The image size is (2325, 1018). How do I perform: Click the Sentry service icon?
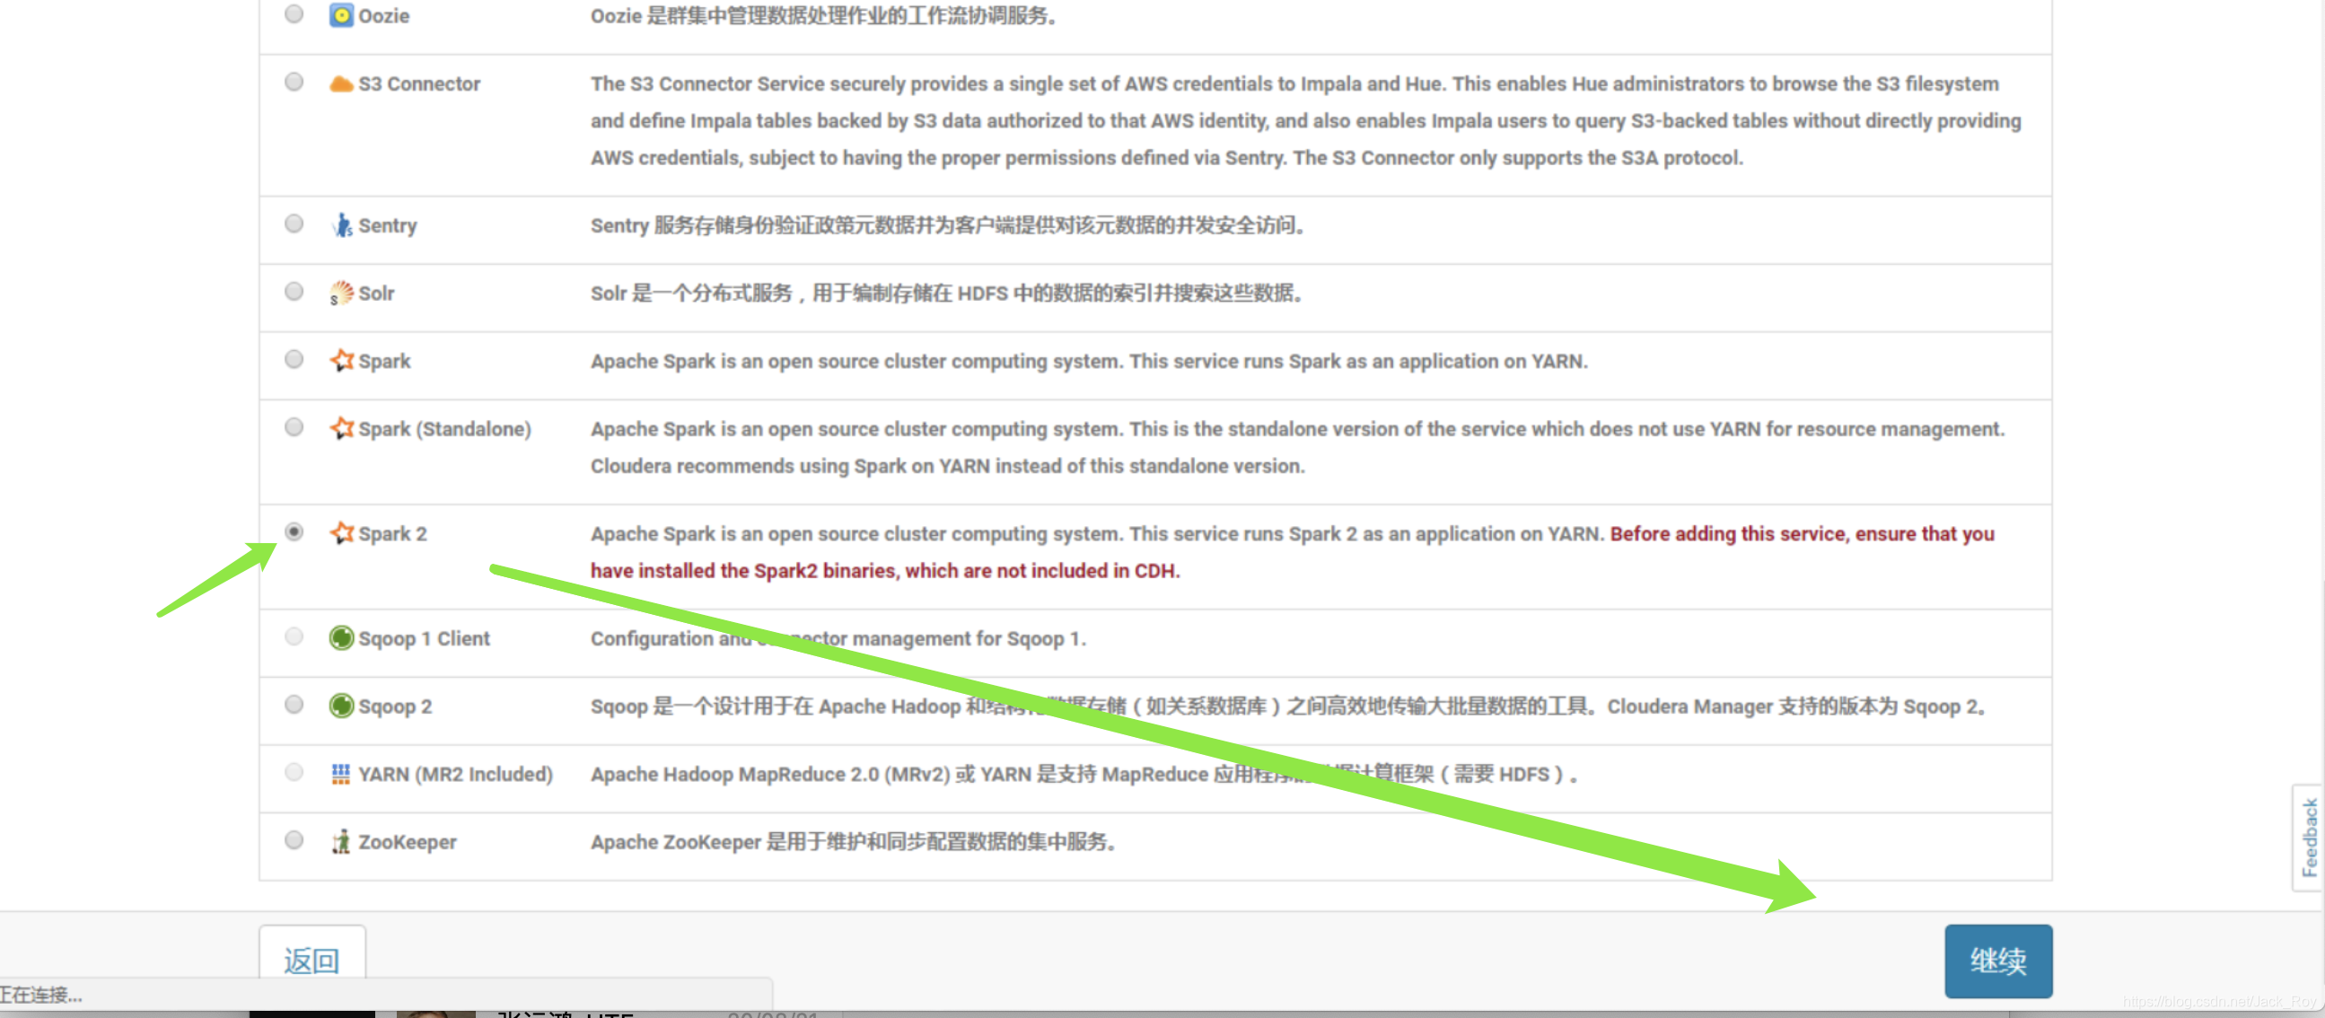[341, 224]
